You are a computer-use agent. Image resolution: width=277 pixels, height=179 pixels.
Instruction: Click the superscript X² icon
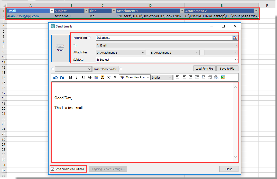pyautogui.click(x=109, y=77)
